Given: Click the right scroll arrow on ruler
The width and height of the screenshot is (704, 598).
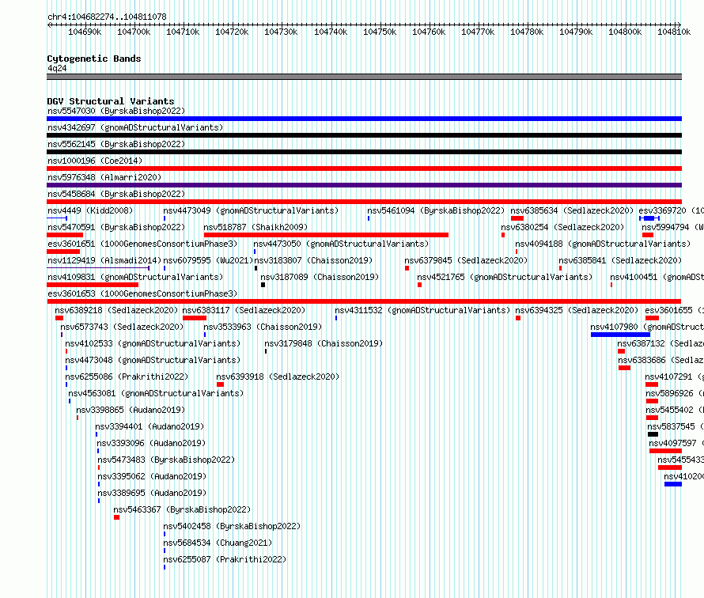Looking at the screenshot, I should point(679,25).
